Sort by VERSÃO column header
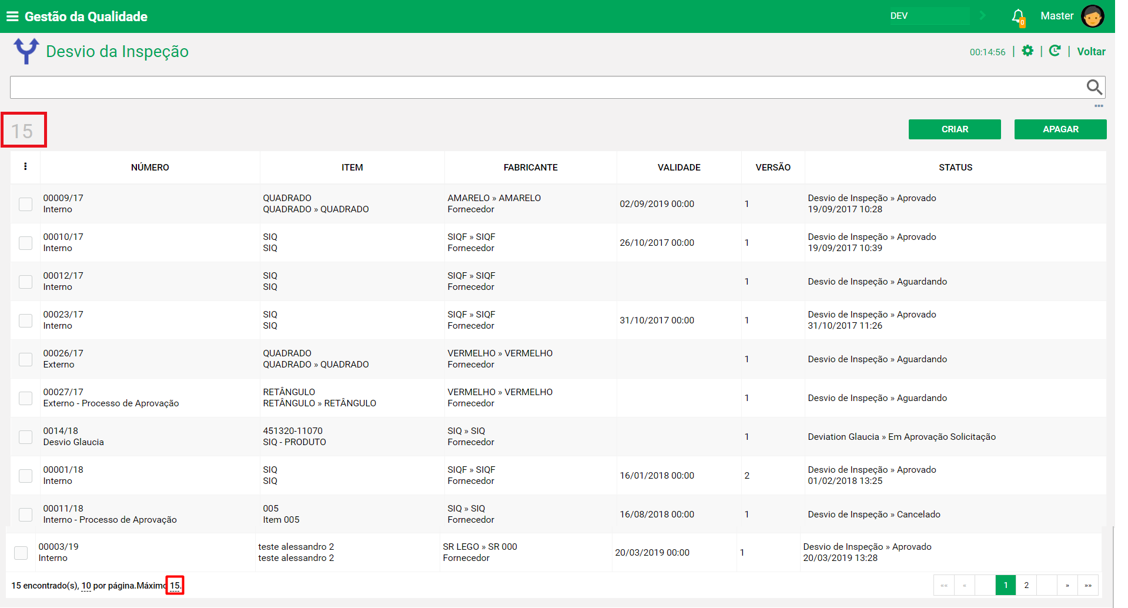Screen dimensions: 1128x608 click(x=773, y=168)
